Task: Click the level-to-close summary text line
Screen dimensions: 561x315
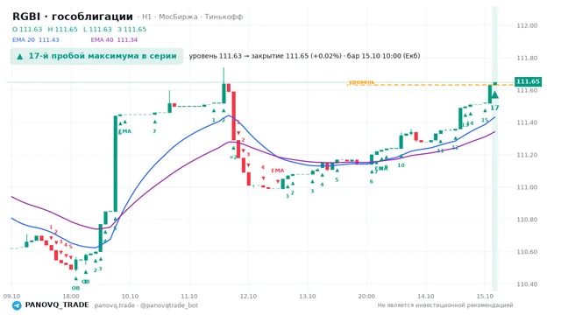Action: 304,56
